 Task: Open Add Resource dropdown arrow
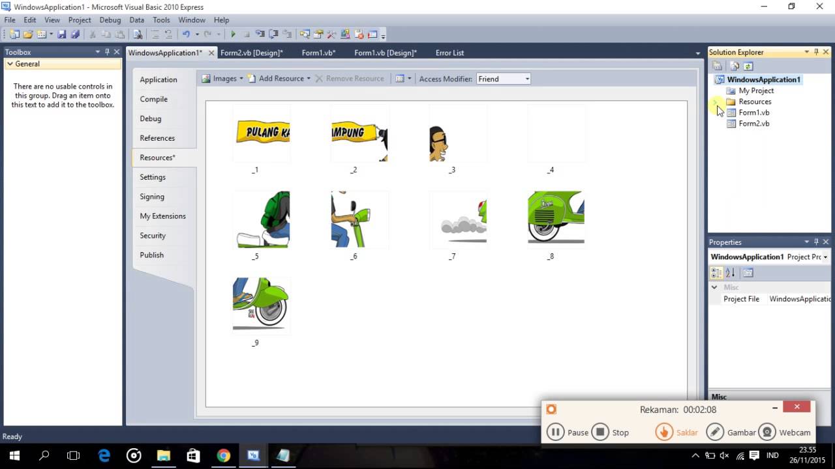309,79
